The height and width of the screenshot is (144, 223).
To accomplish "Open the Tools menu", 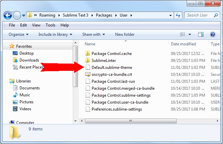I will point(50,25).
